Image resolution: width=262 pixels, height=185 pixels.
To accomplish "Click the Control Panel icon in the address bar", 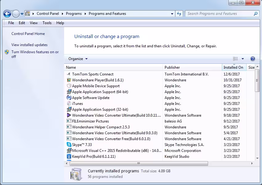I will (x=27, y=14).
